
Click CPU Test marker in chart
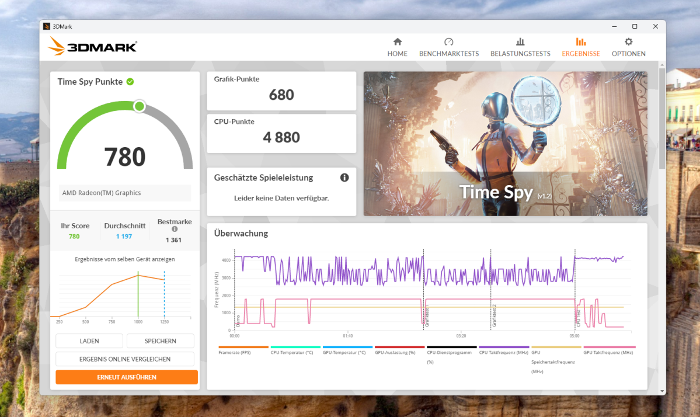point(578,318)
